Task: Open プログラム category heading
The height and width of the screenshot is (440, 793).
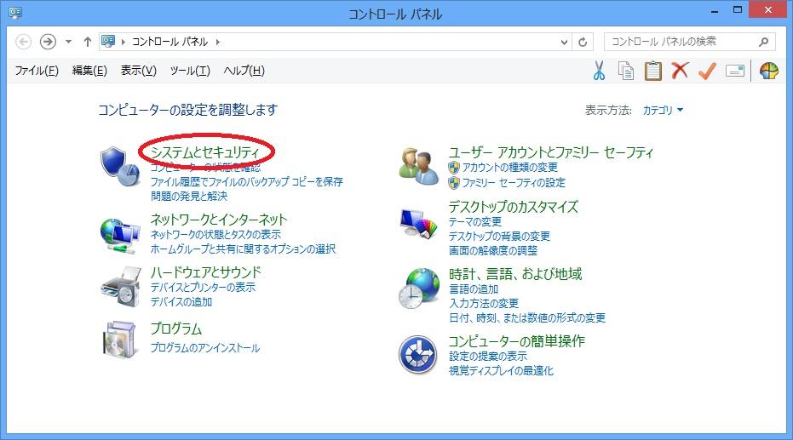Action: 176,329
